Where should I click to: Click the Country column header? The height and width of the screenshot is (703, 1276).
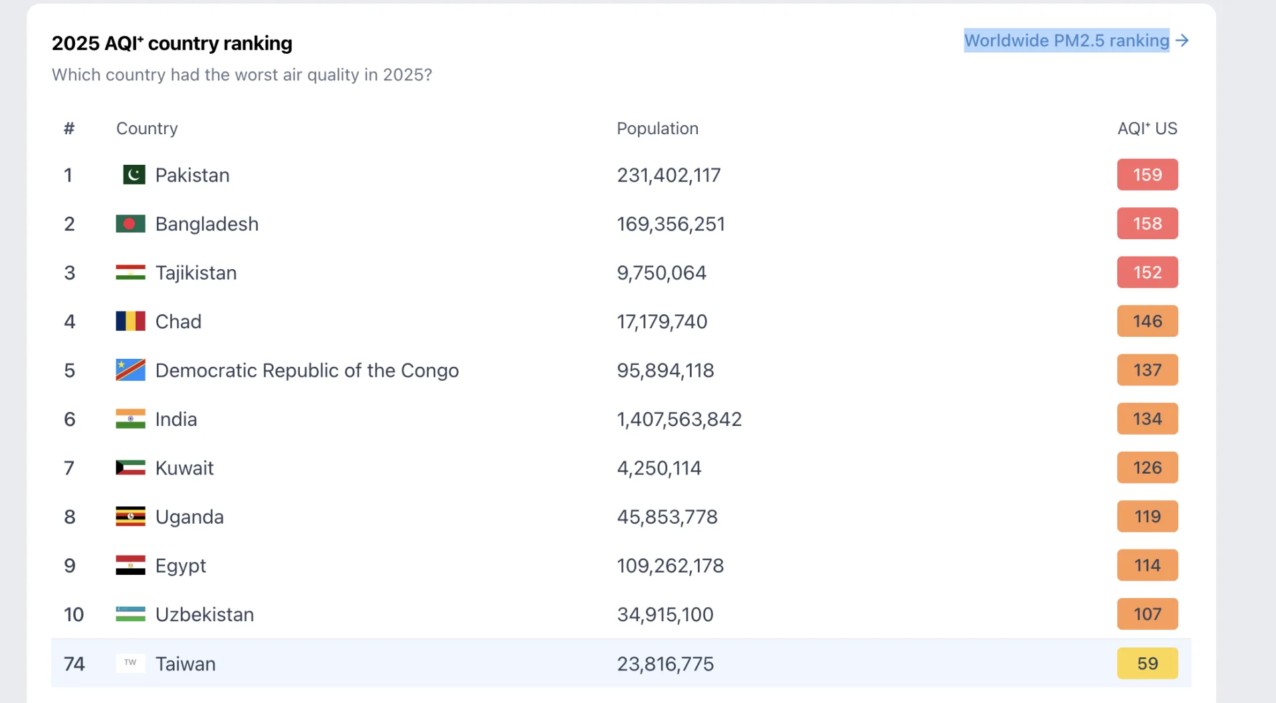(x=147, y=128)
